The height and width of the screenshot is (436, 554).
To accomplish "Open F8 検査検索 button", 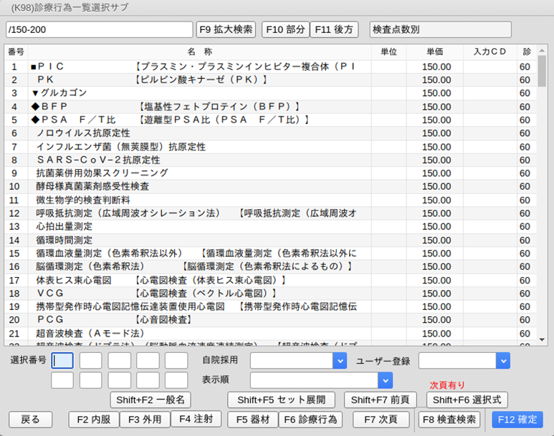I will tap(449, 420).
